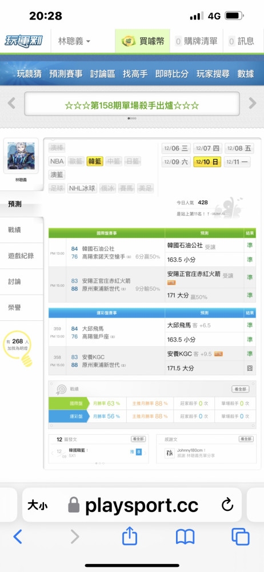The image size is (264, 572).
Task: Open the 討論區 navigation menu
Action: 103,74
